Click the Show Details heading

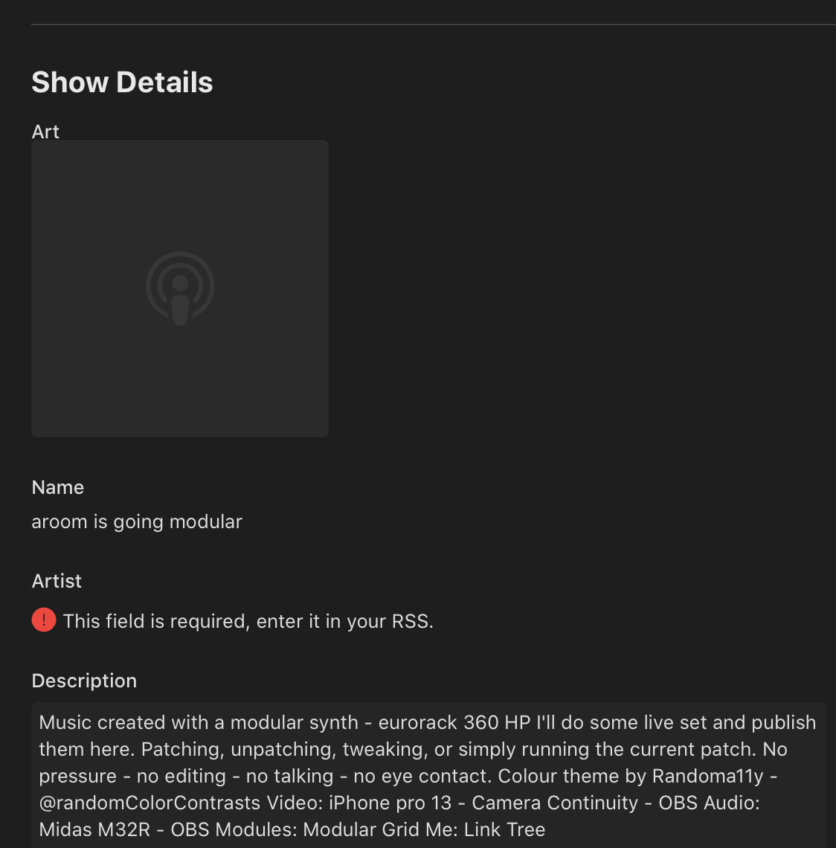pos(122,83)
